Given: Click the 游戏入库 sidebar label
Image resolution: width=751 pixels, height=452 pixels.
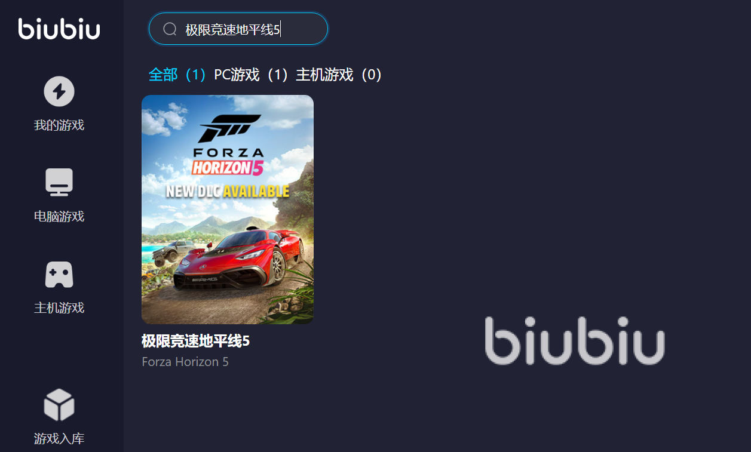Looking at the screenshot, I should 59,439.
